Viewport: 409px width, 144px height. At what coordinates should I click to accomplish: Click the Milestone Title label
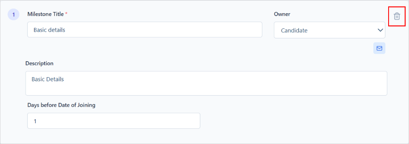(45, 14)
